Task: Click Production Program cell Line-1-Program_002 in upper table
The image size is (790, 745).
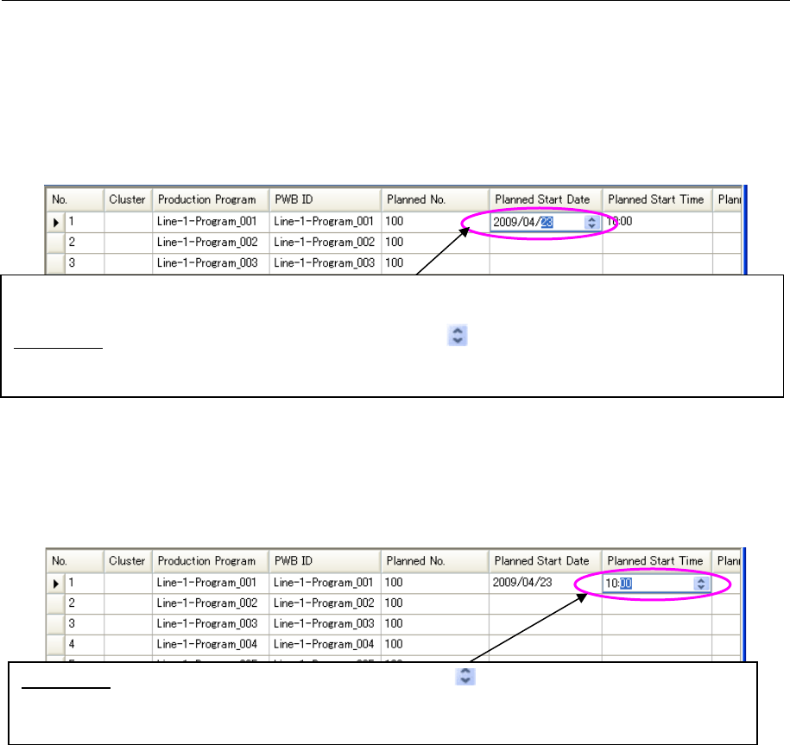Action: point(211,243)
